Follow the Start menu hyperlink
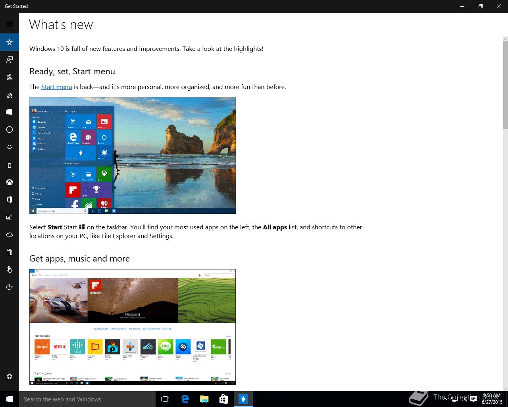 coord(57,87)
